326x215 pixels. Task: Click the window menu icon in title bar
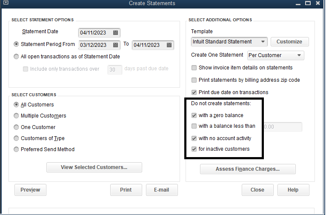coord(6,3)
